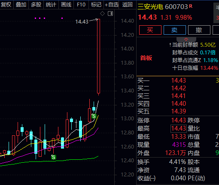Click the 撤 cancel order button
219x185 pixels.
199,30
